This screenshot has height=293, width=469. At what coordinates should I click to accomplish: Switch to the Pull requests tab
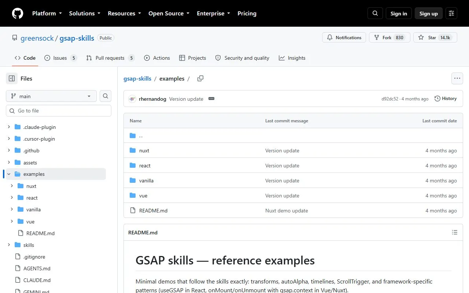coord(110,58)
